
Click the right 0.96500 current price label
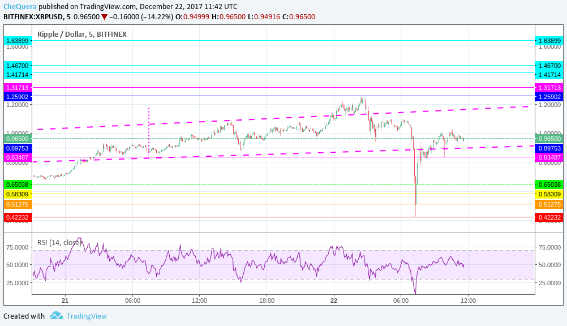point(549,139)
